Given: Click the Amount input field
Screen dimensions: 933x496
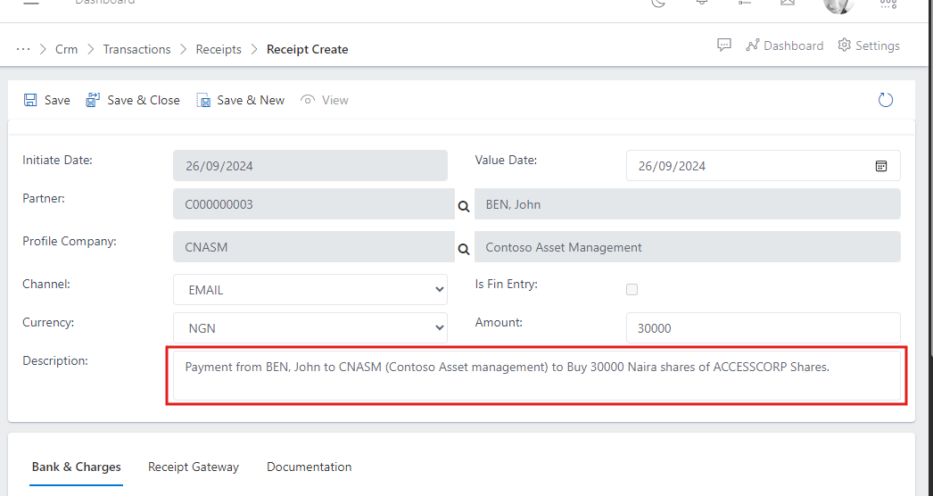Looking at the screenshot, I should (763, 328).
